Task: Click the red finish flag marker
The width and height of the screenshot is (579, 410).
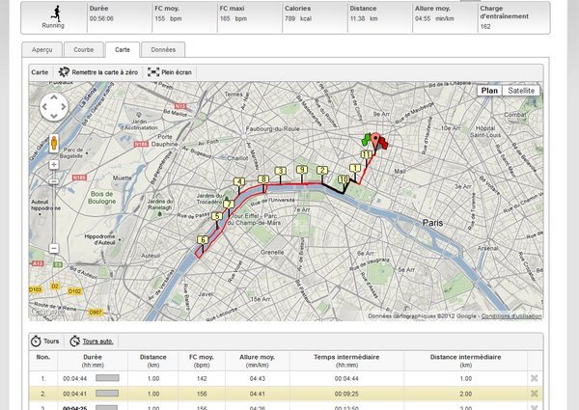Action: point(383,143)
